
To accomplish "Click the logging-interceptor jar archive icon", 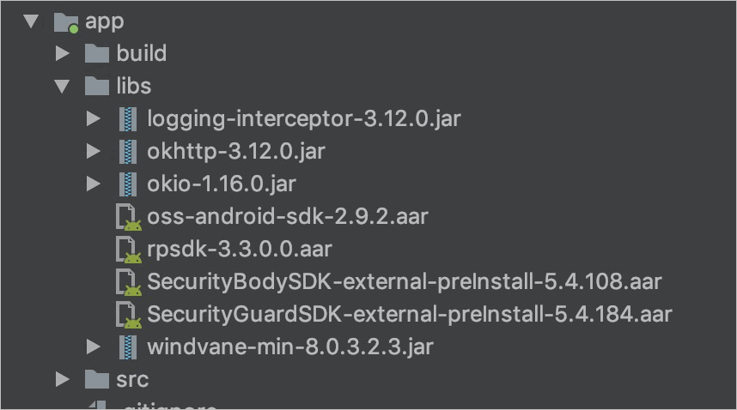I will [128, 118].
